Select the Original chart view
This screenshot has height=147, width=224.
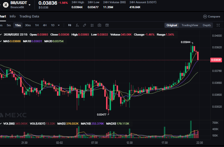coord(172,25)
